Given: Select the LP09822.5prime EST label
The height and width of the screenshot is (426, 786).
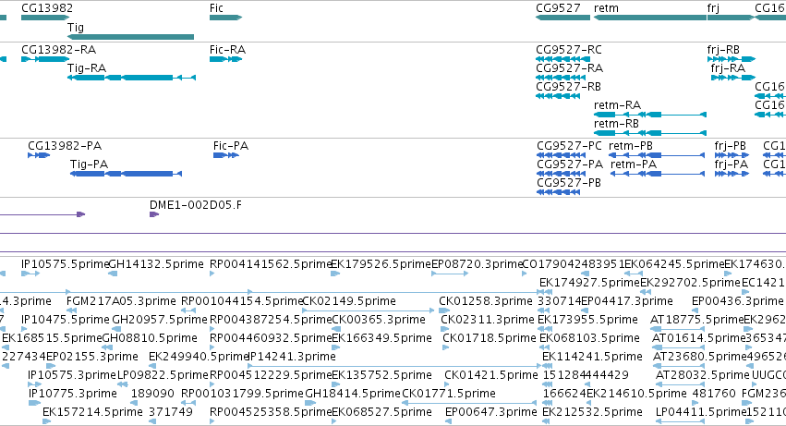Looking at the screenshot, I should [163, 376].
